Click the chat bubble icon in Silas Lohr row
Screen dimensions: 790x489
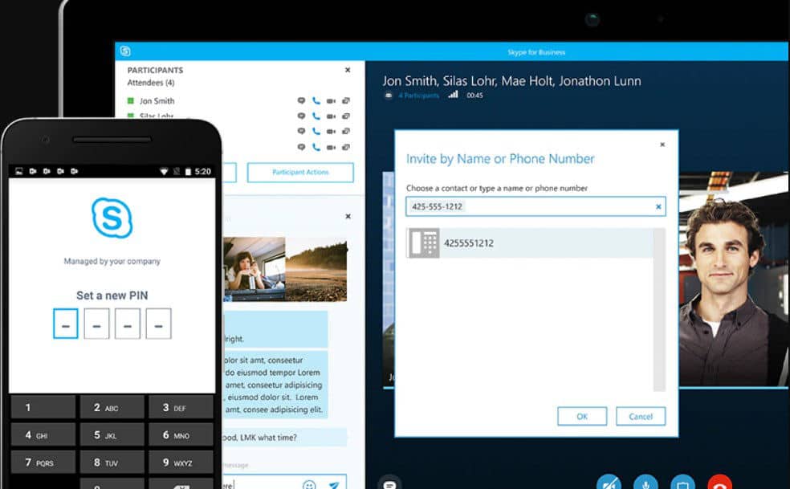[x=301, y=116]
